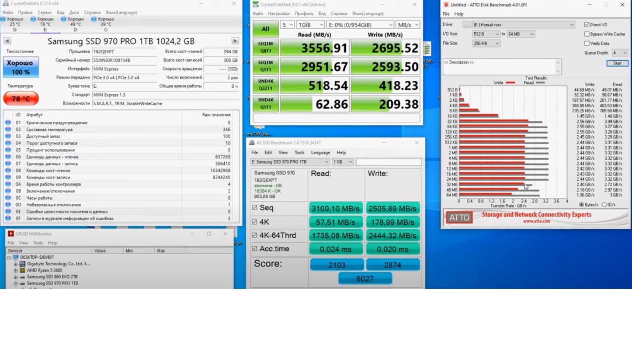Click the red 78 °C temperature indicator
Viewport: 632px width, 343px height.
21,99
